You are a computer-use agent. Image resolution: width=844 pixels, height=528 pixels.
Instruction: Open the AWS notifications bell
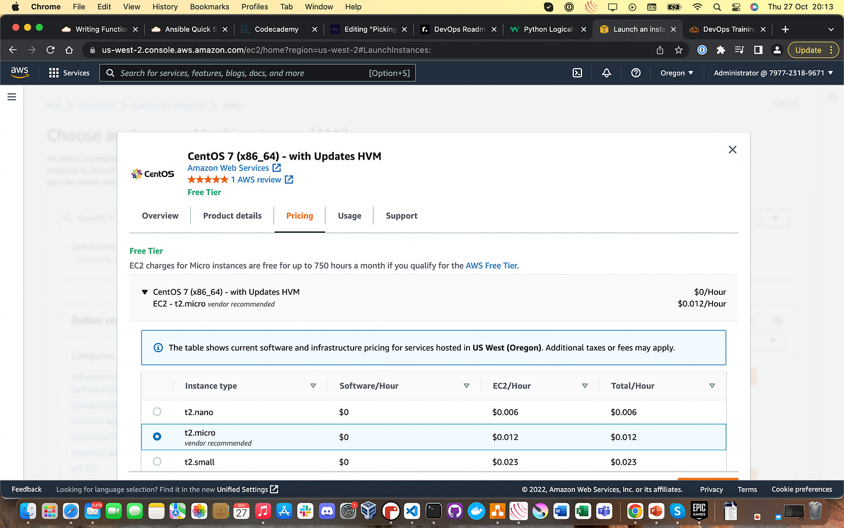point(606,73)
